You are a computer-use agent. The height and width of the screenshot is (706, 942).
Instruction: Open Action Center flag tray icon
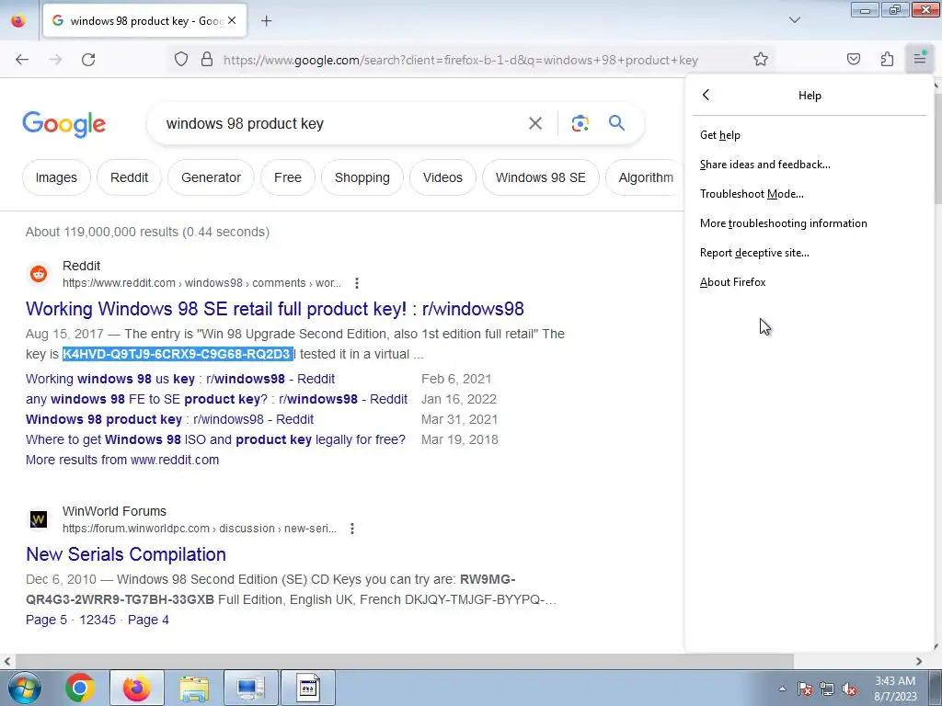click(804, 689)
